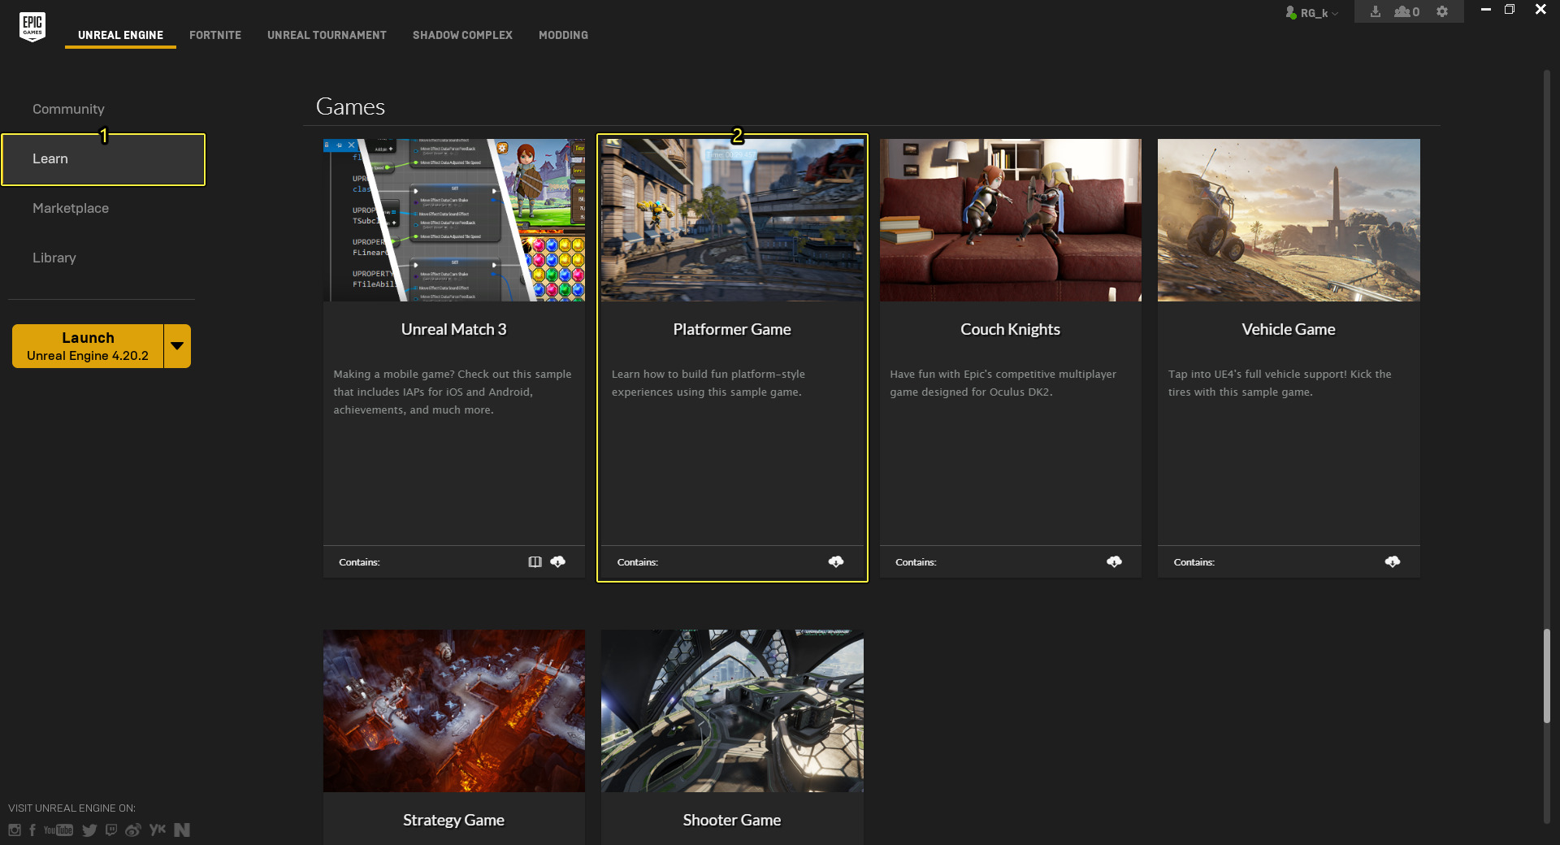Switch to the Unreal Tournament tab
Screen dimensions: 1560x845
pos(327,35)
